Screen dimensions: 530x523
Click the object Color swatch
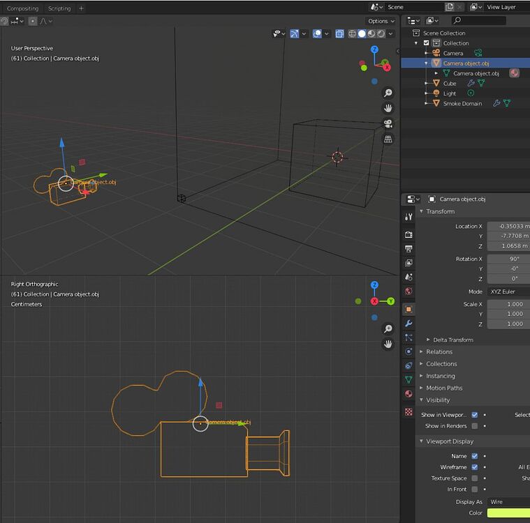coord(508,513)
